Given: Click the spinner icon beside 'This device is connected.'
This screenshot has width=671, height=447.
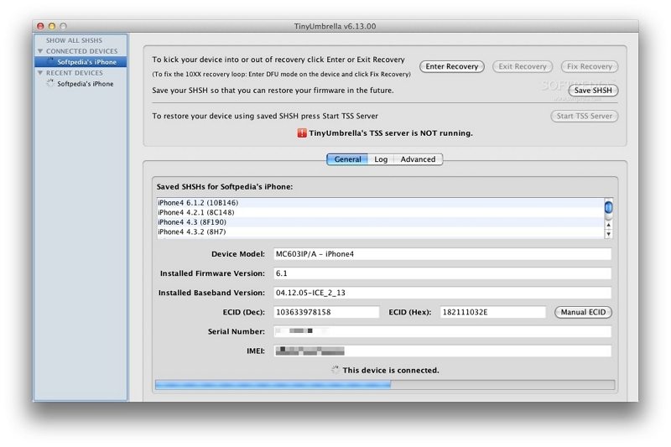Looking at the screenshot, I should click(x=335, y=370).
